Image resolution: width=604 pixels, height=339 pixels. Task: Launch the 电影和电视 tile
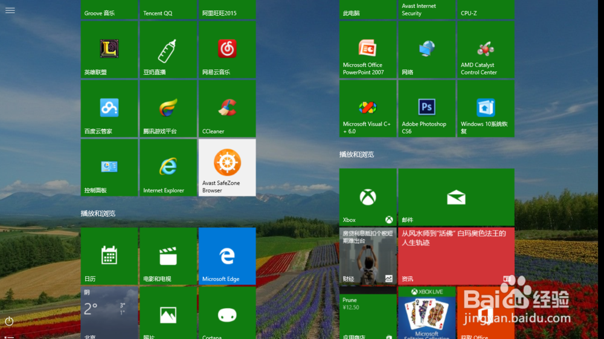click(x=169, y=256)
